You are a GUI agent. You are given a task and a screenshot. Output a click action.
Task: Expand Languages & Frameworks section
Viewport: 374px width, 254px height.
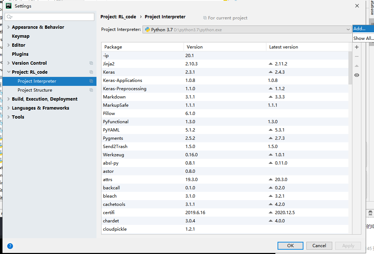point(8,108)
